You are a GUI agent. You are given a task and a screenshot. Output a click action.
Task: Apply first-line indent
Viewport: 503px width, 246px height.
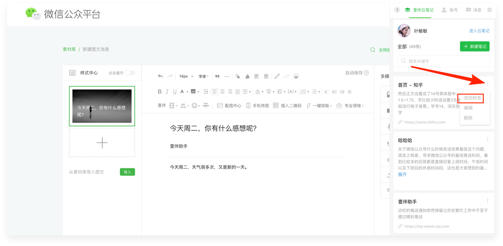[x=205, y=92]
